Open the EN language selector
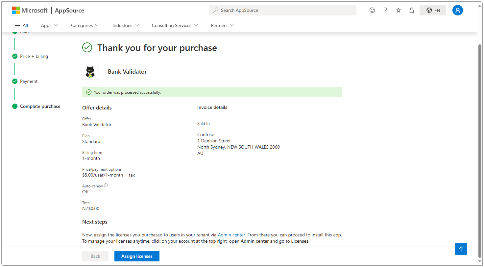 pos(433,10)
